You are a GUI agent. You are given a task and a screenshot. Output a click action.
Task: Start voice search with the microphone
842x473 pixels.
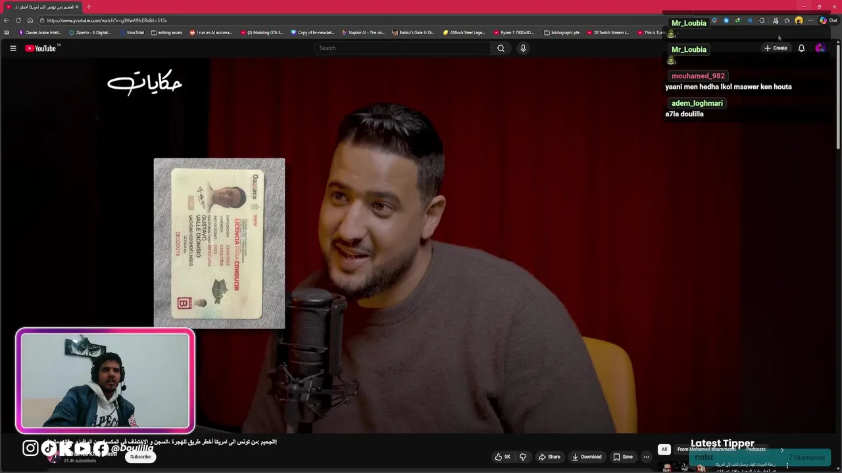point(523,48)
